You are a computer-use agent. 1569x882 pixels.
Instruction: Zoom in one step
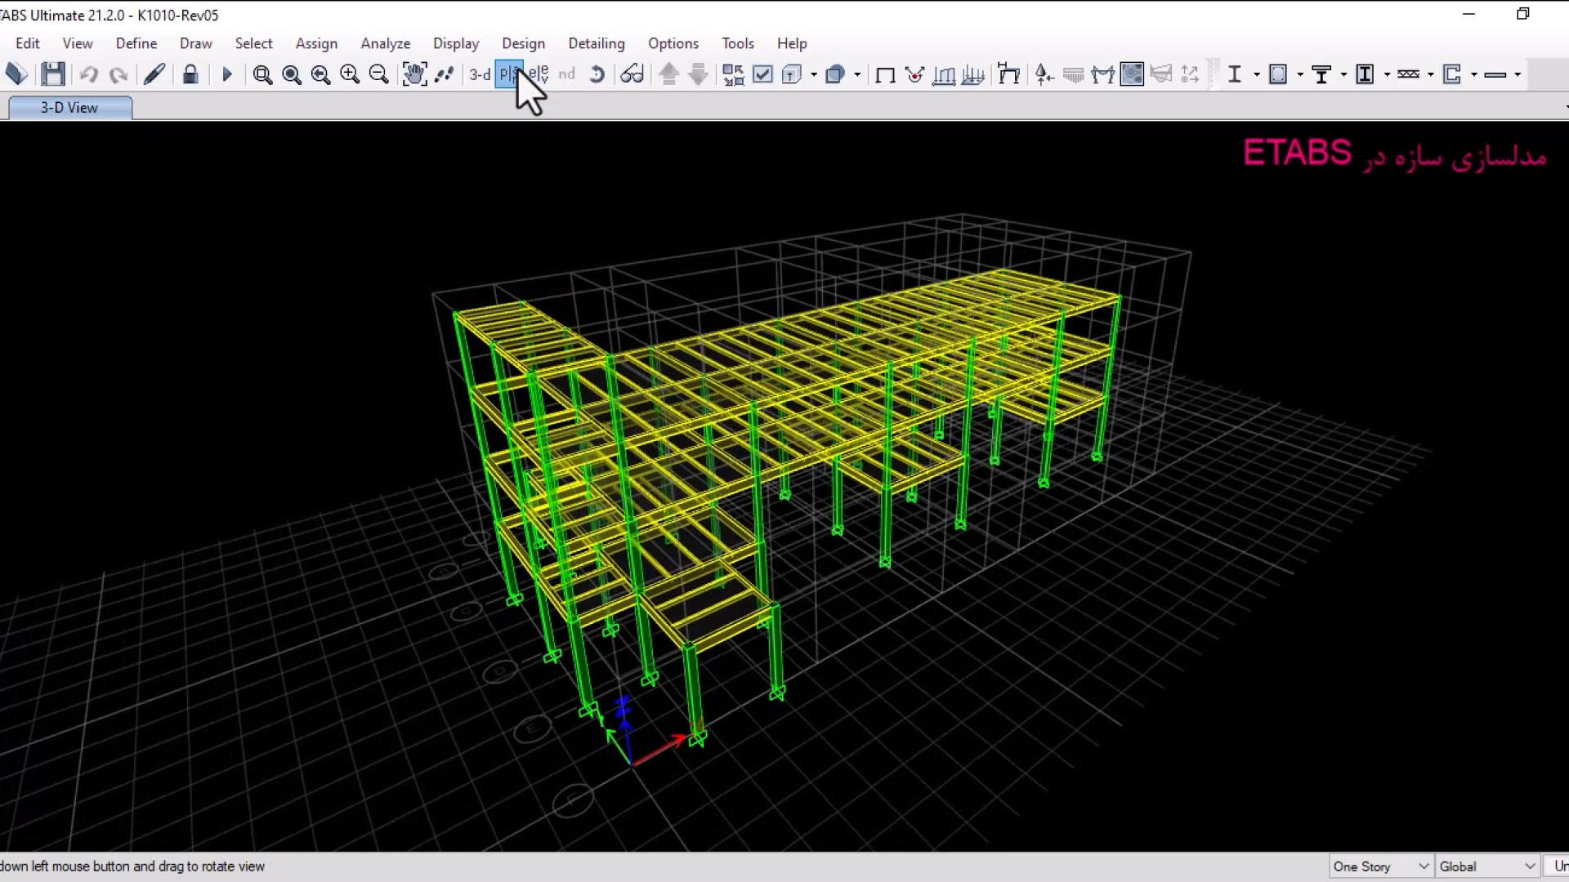coord(350,75)
